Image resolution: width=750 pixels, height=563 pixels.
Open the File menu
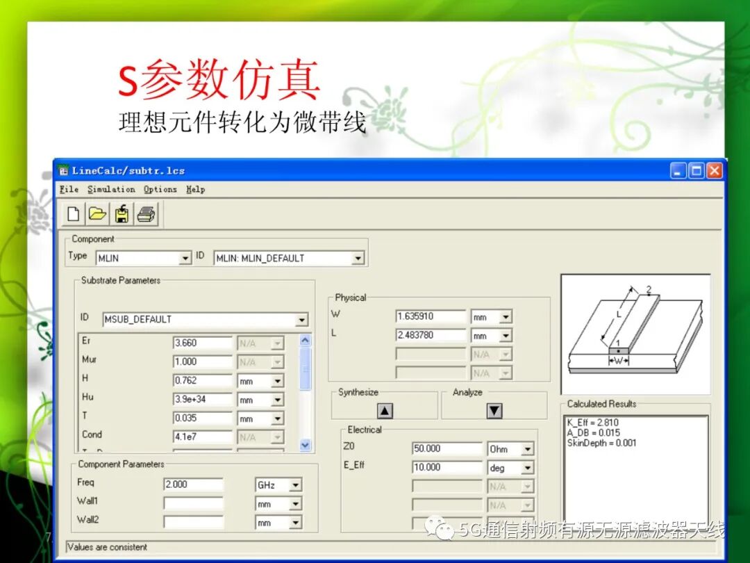click(69, 190)
